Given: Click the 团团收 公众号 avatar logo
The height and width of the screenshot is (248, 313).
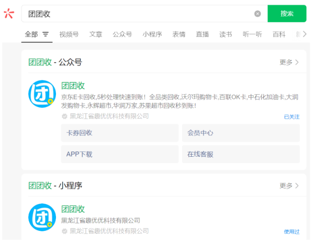Looking at the screenshot, I should point(42,94).
